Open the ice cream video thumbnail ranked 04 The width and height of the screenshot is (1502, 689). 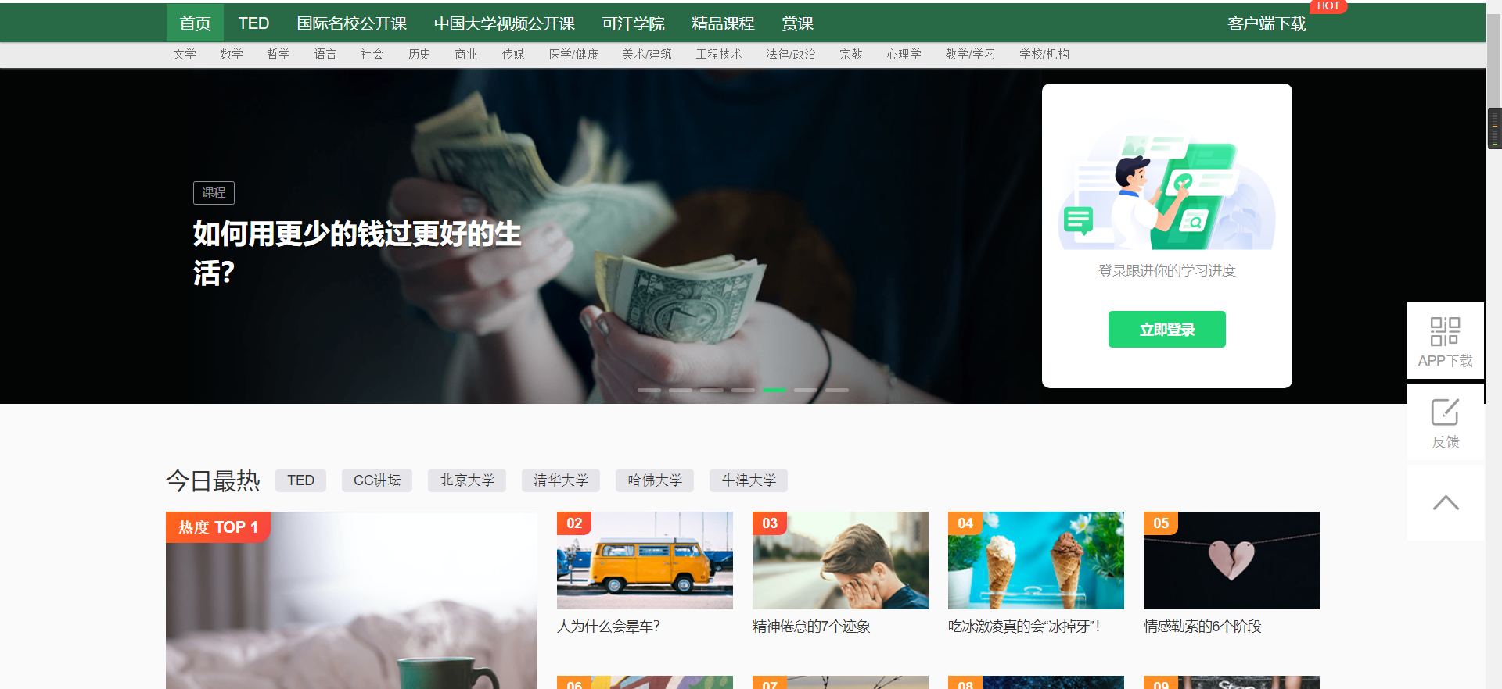(1036, 560)
